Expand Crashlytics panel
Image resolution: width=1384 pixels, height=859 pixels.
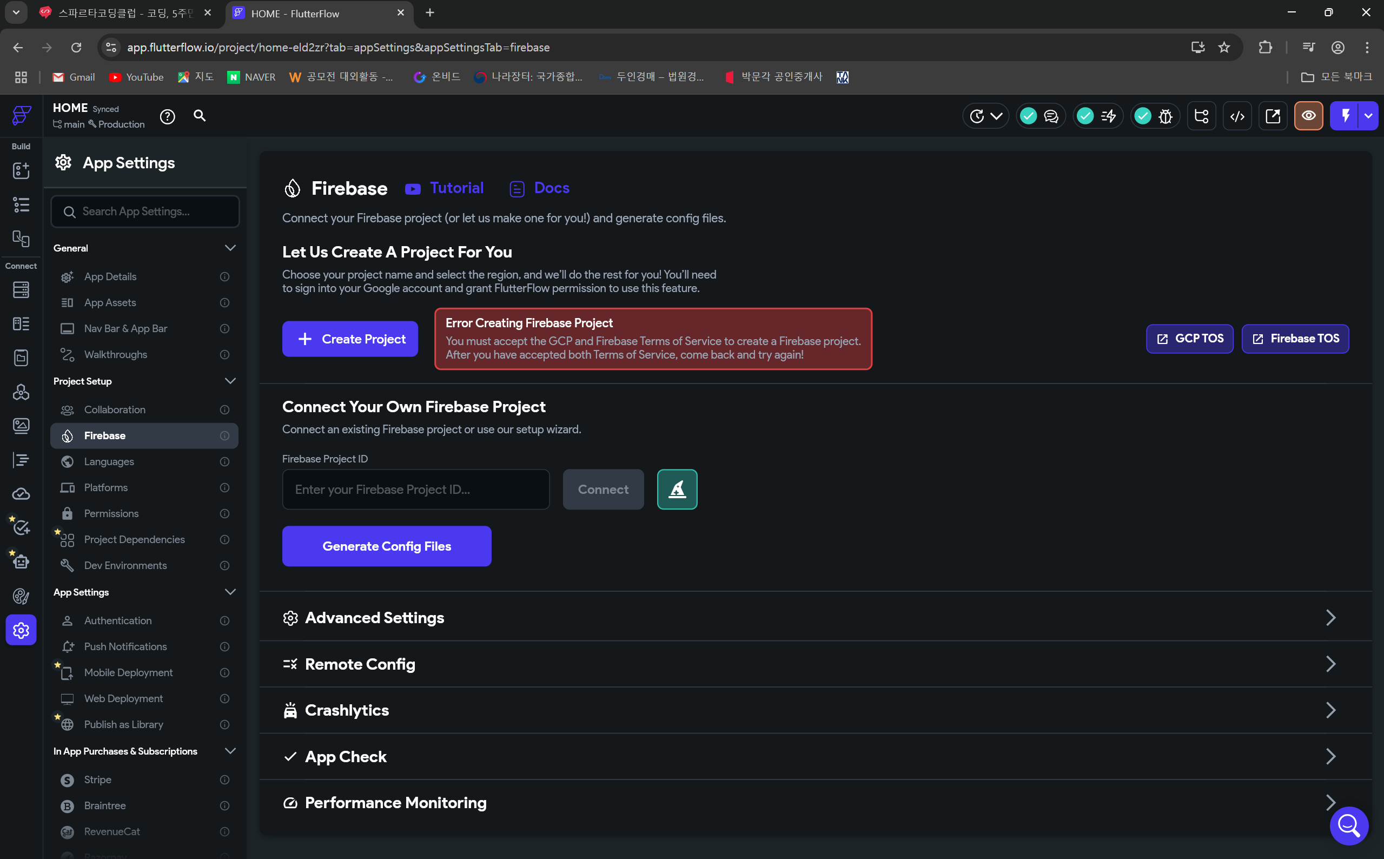[x=816, y=710]
